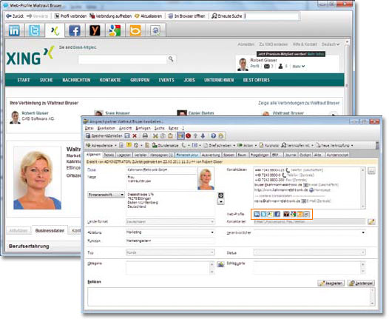Click Im Browser öffnen in the Web-Profile toolbar

point(187,16)
